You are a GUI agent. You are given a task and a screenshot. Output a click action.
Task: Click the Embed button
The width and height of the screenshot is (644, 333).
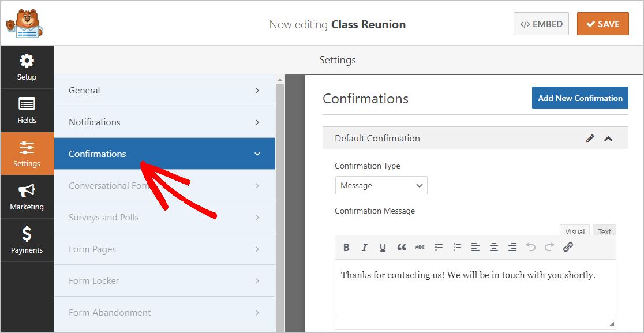(x=541, y=24)
